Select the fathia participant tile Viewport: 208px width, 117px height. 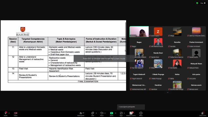point(177,74)
